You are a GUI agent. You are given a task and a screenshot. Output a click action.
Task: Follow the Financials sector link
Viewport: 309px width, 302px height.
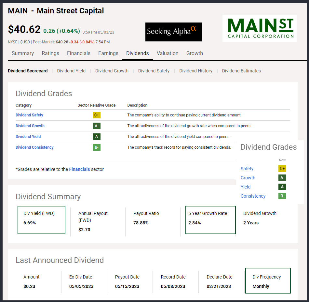(79, 169)
